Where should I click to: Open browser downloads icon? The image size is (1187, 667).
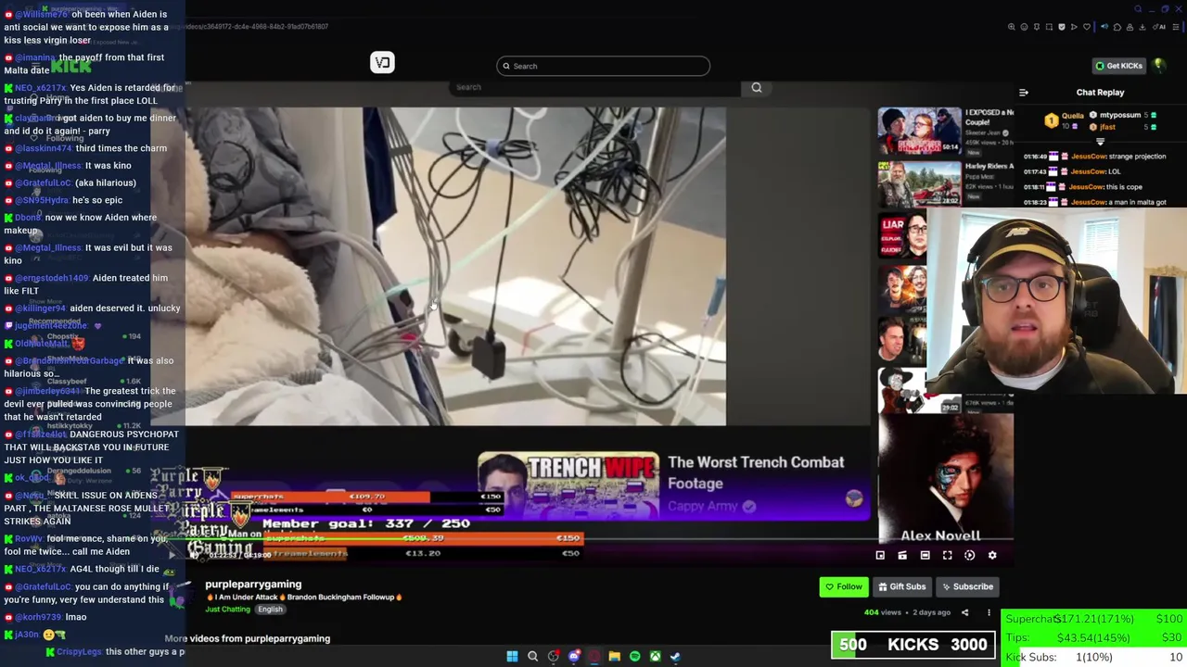[x=1142, y=27]
